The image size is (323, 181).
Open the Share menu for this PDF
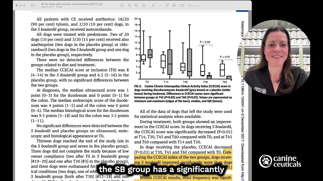144,5
